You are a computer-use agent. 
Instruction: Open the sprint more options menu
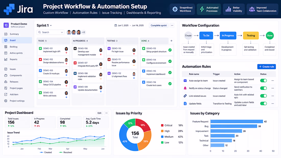pos(172,26)
